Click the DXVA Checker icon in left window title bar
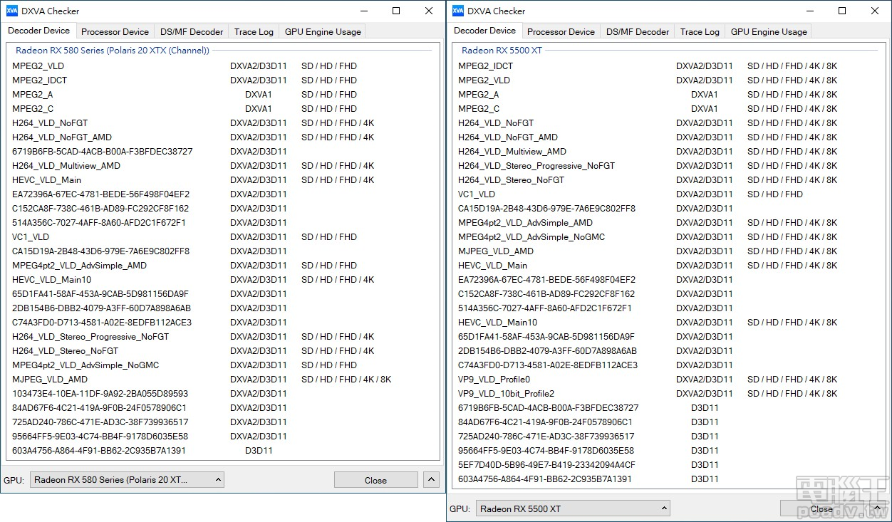The width and height of the screenshot is (892, 522). click(x=11, y=11)
